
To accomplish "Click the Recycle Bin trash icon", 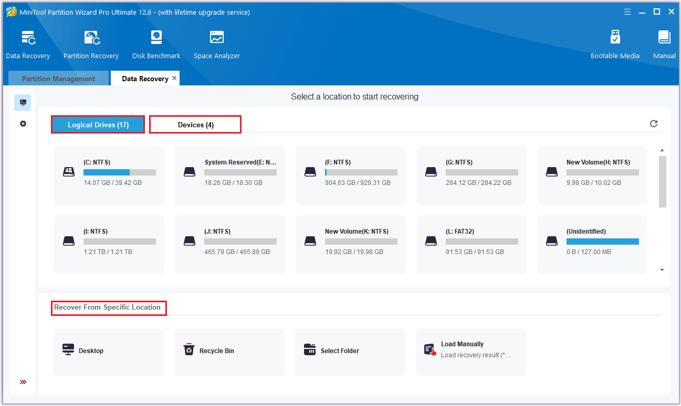I will point(189,350).
